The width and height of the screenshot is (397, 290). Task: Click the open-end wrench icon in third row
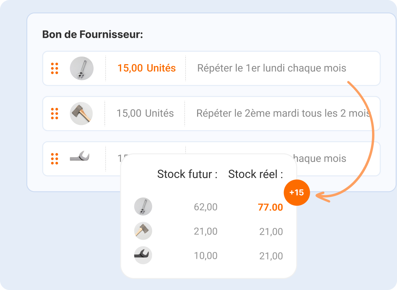pyautogui.click(x=80, y=157)
